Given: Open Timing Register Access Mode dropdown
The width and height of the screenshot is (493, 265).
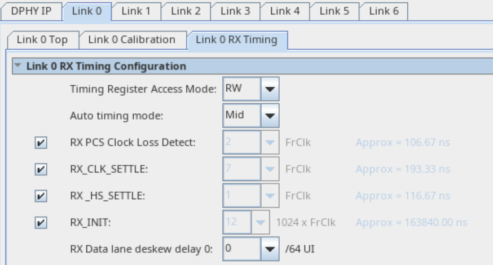Looking at the screenshot, I should click(270, 89).
